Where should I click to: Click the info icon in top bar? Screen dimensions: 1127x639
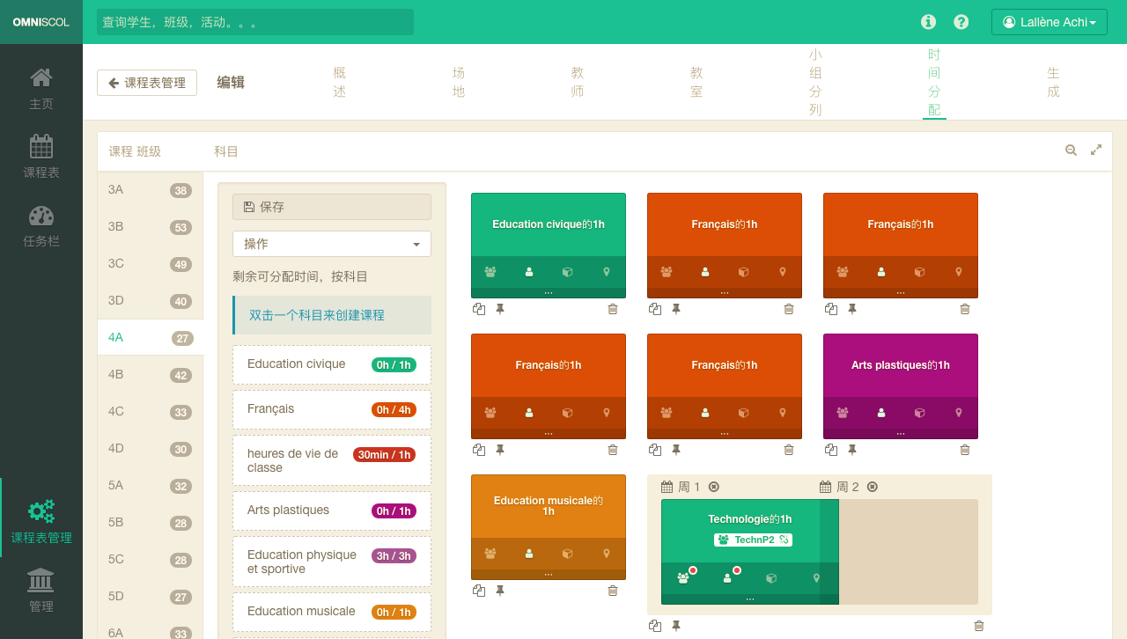point(928,22)
